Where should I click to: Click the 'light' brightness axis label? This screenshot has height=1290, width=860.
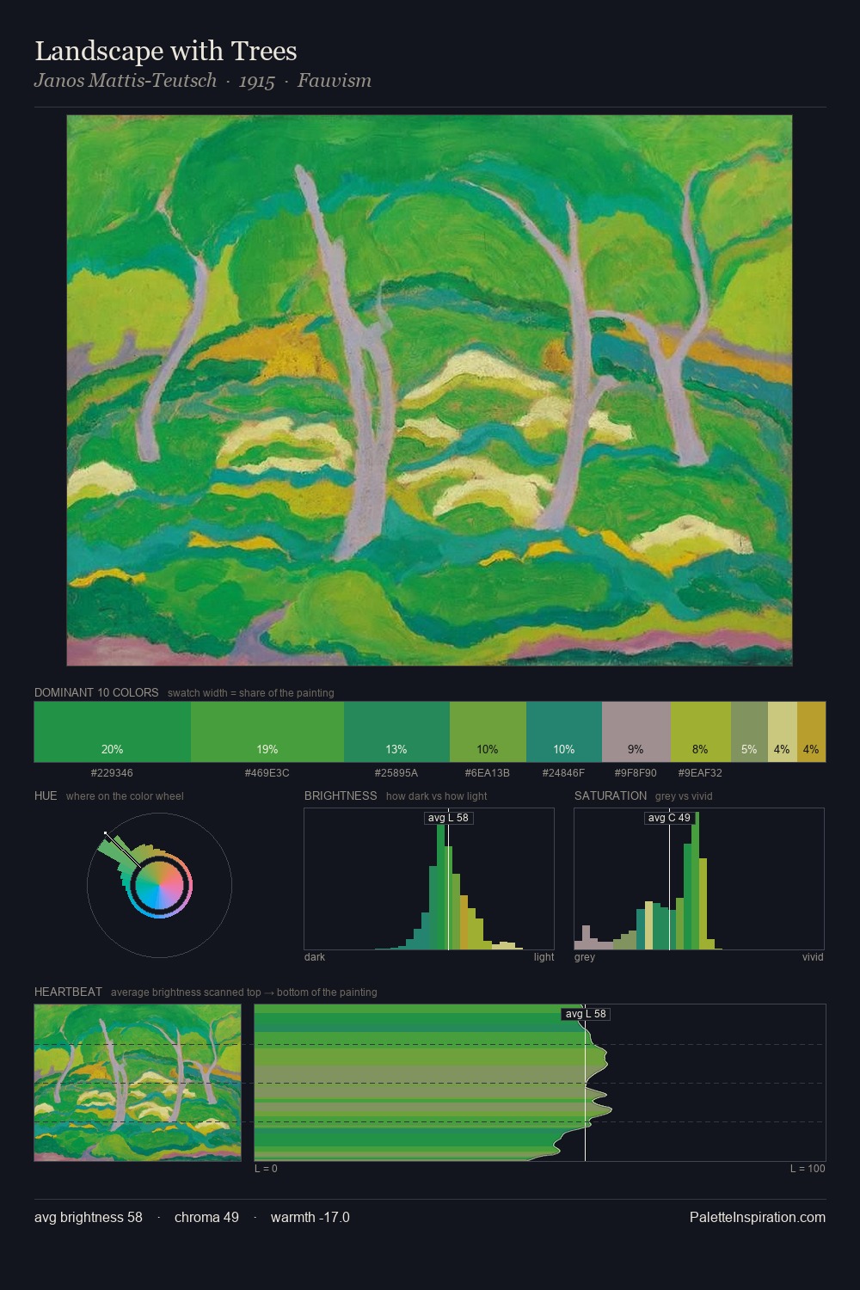[x=544, y=957]
